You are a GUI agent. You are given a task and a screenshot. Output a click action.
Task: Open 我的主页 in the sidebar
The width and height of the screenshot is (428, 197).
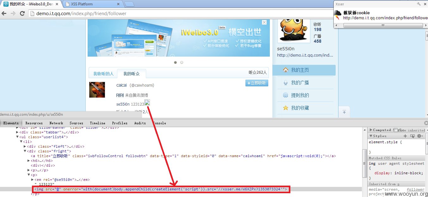(x=300, y=70)
